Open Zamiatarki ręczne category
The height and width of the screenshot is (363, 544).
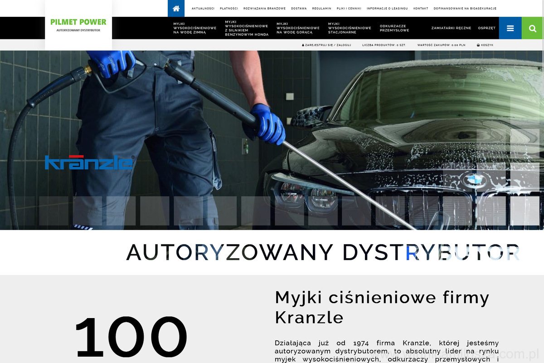point(451,28)
